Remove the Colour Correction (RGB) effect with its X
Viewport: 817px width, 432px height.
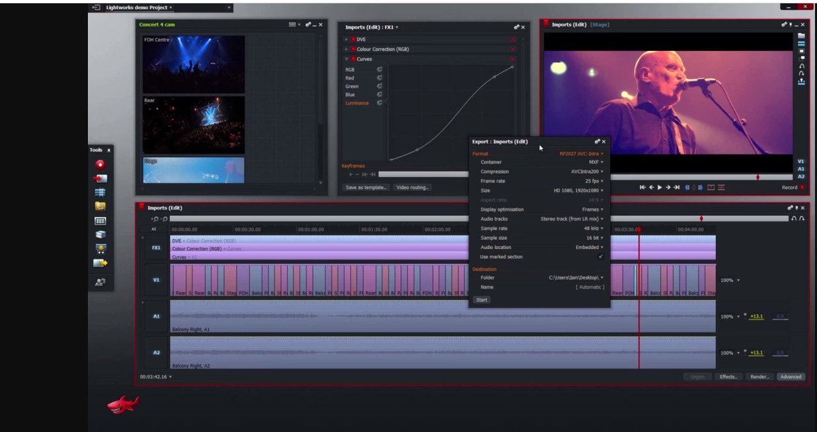coord(512,49)
